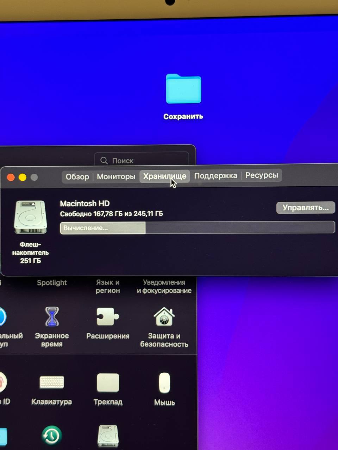Open Защита и безопасность house icon

coord(164,316)
